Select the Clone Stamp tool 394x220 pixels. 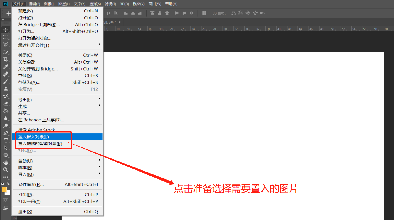tap(6, 89)
